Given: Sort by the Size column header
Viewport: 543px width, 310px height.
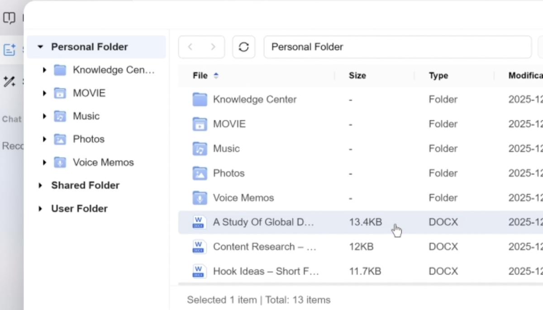Looking at the screenshot, I should pos(357,76).
